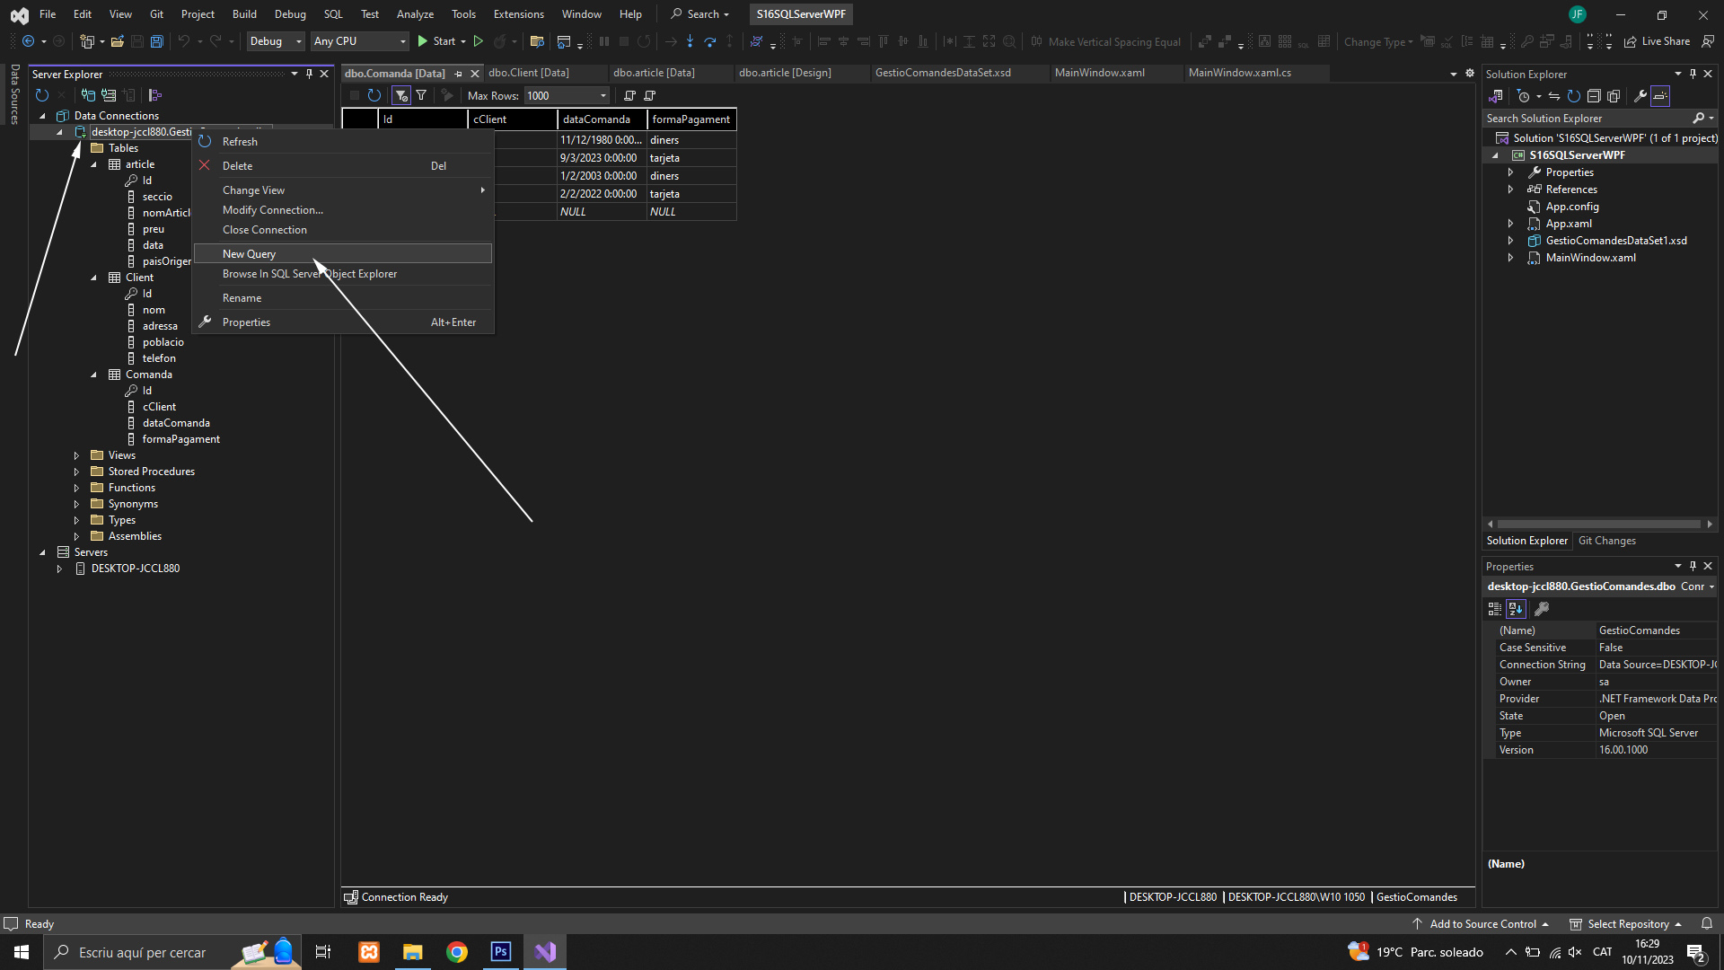Switch to the MainWindow.xaml.cs tab
This screenshot has width=1724, height=970.
[1239, 73]
